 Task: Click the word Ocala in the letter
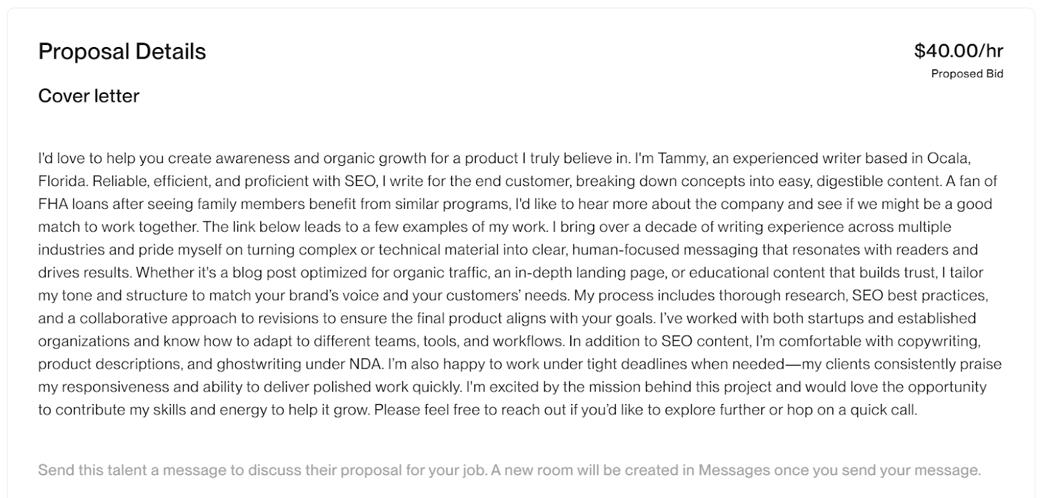[947, 159]
